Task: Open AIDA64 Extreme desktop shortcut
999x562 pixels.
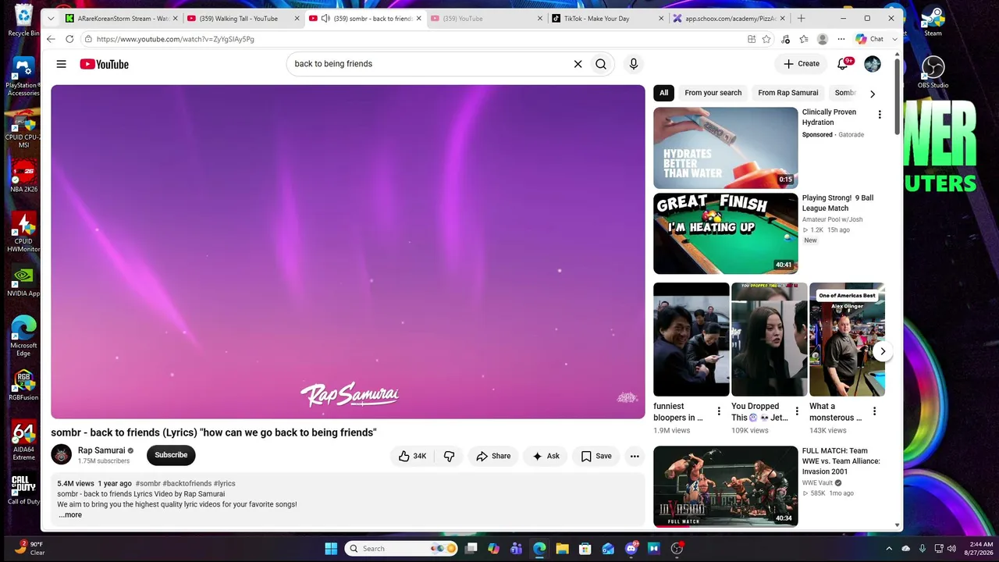Action: [x=23, y=440]
